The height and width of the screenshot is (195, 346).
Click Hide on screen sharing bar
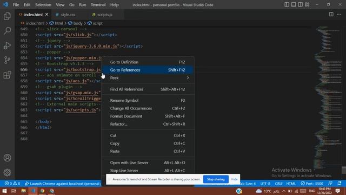click(234, 179)
